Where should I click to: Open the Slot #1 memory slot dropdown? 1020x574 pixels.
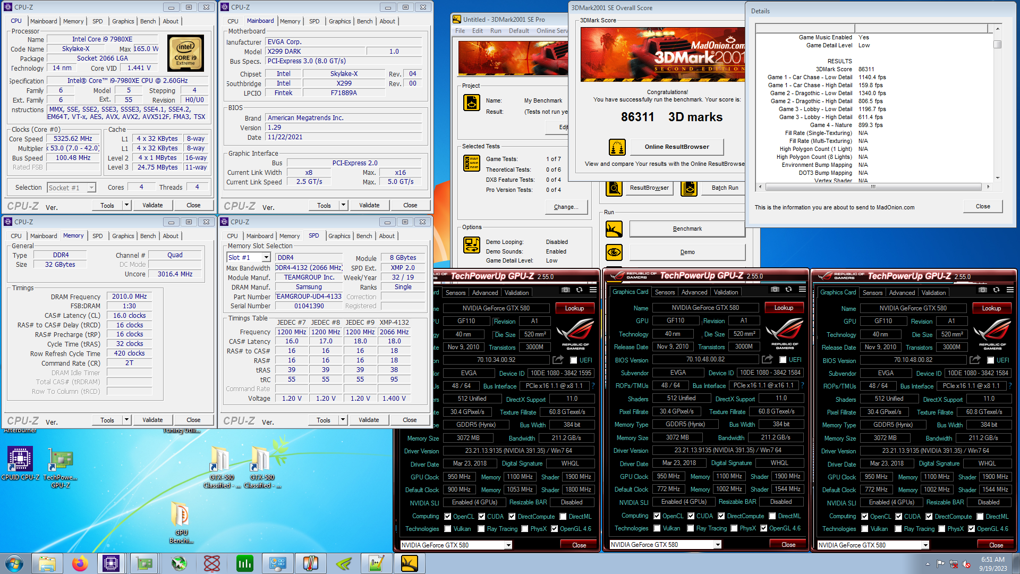coord(266,257)
